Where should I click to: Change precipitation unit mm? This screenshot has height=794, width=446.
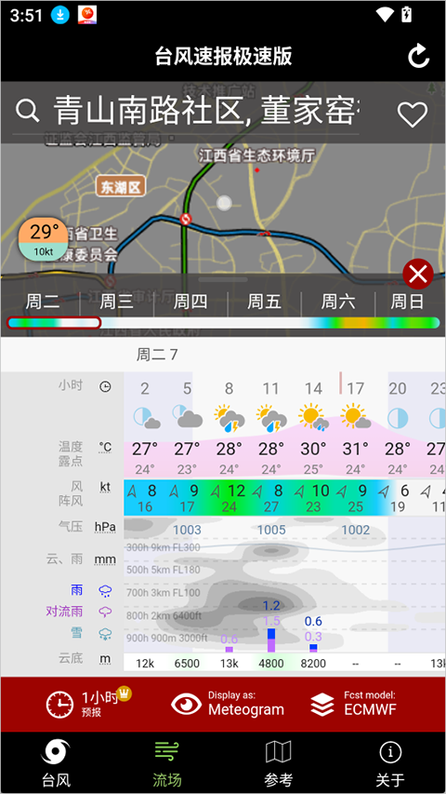pyautogui.click(x=105, y=560)
